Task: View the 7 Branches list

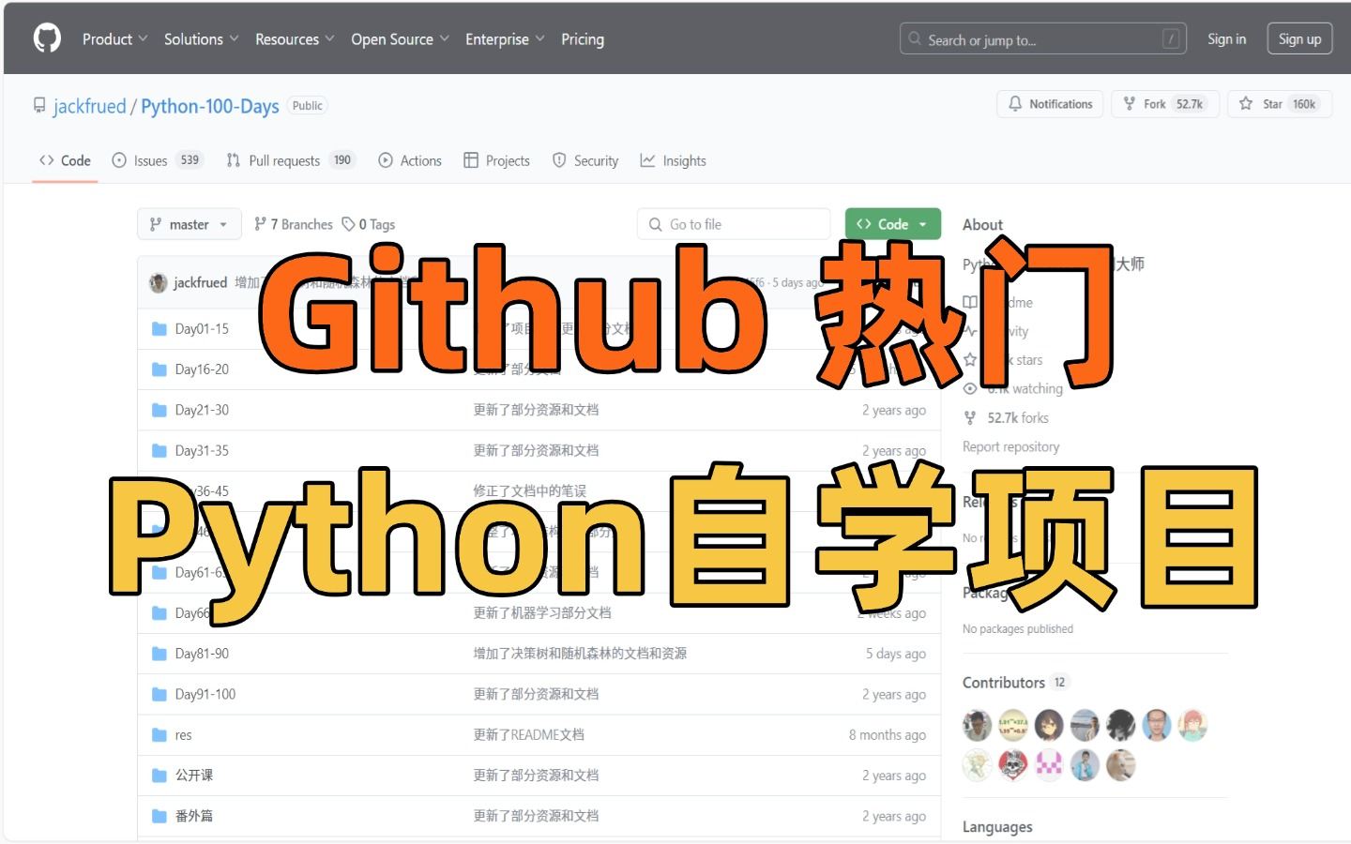Action: [294, 224]
